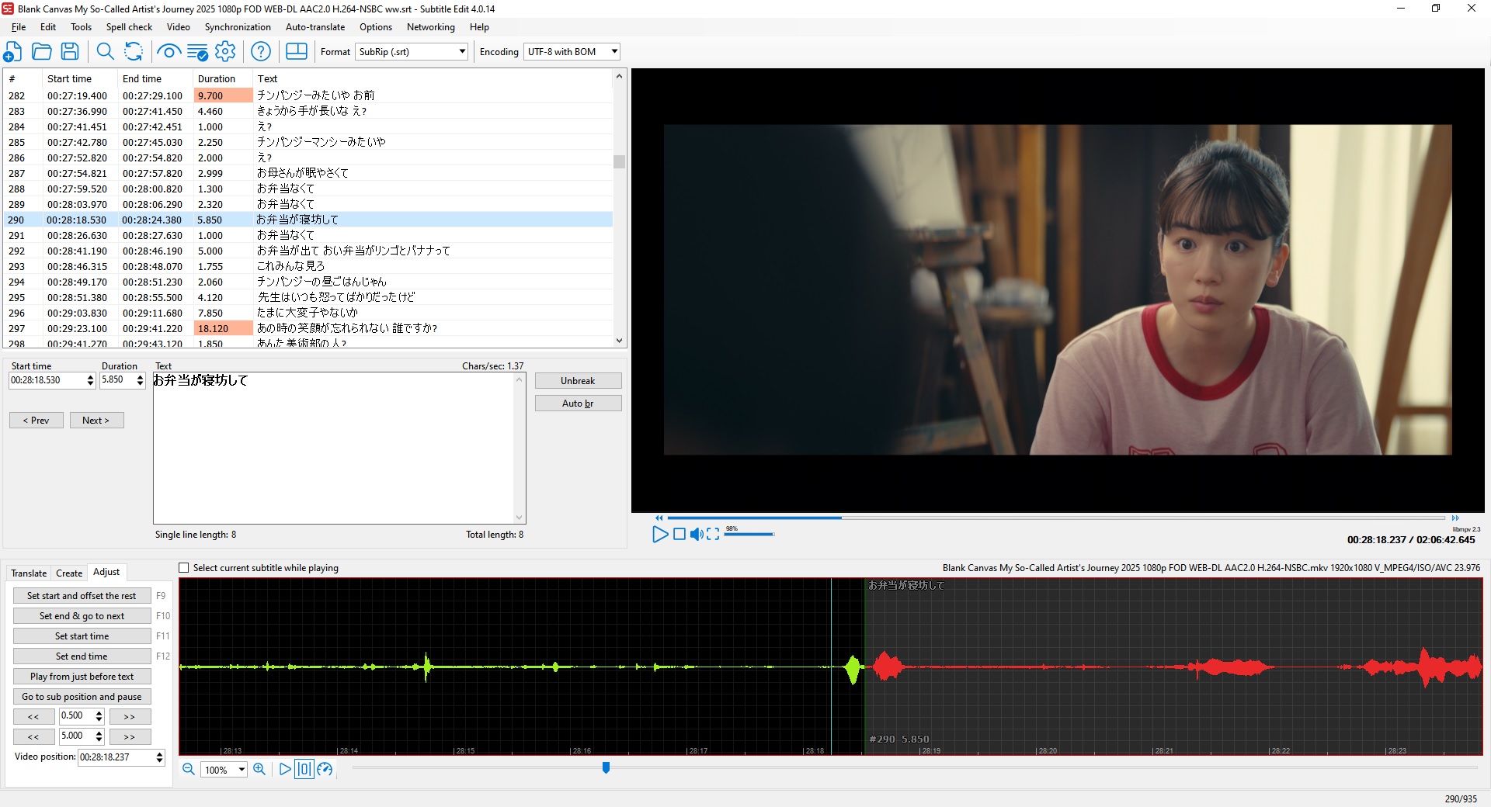Open the Replace tool icon
Viewport: 1491px width, 807px height.
pyautogui.click(x=134, y=52)
